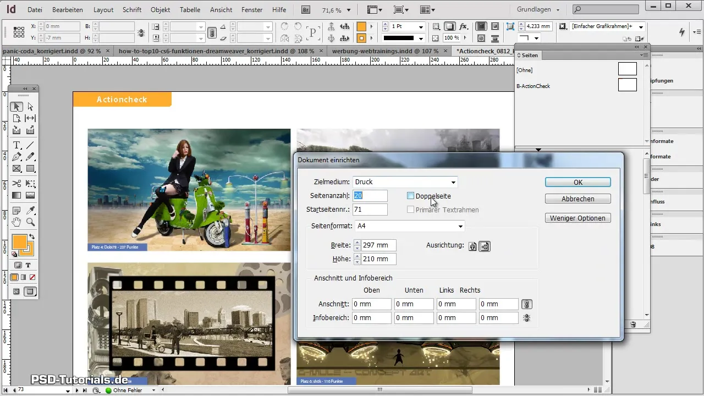The image size is (704, 396).
Task: Select the Rectangle Frame tool
Action: 16,169
